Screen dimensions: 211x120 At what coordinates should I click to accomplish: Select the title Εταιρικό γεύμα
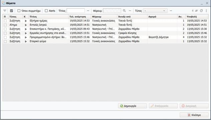pyautogui.click(x=38, y=41)
